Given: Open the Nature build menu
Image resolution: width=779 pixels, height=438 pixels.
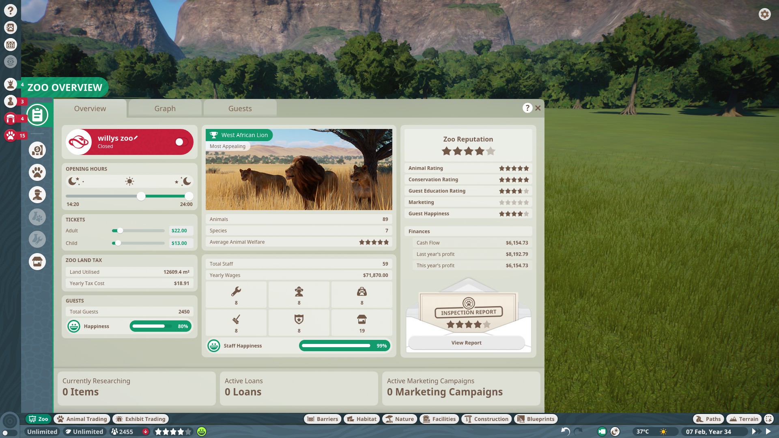Looking at the screenshot, I should click(x=400, y=419).
